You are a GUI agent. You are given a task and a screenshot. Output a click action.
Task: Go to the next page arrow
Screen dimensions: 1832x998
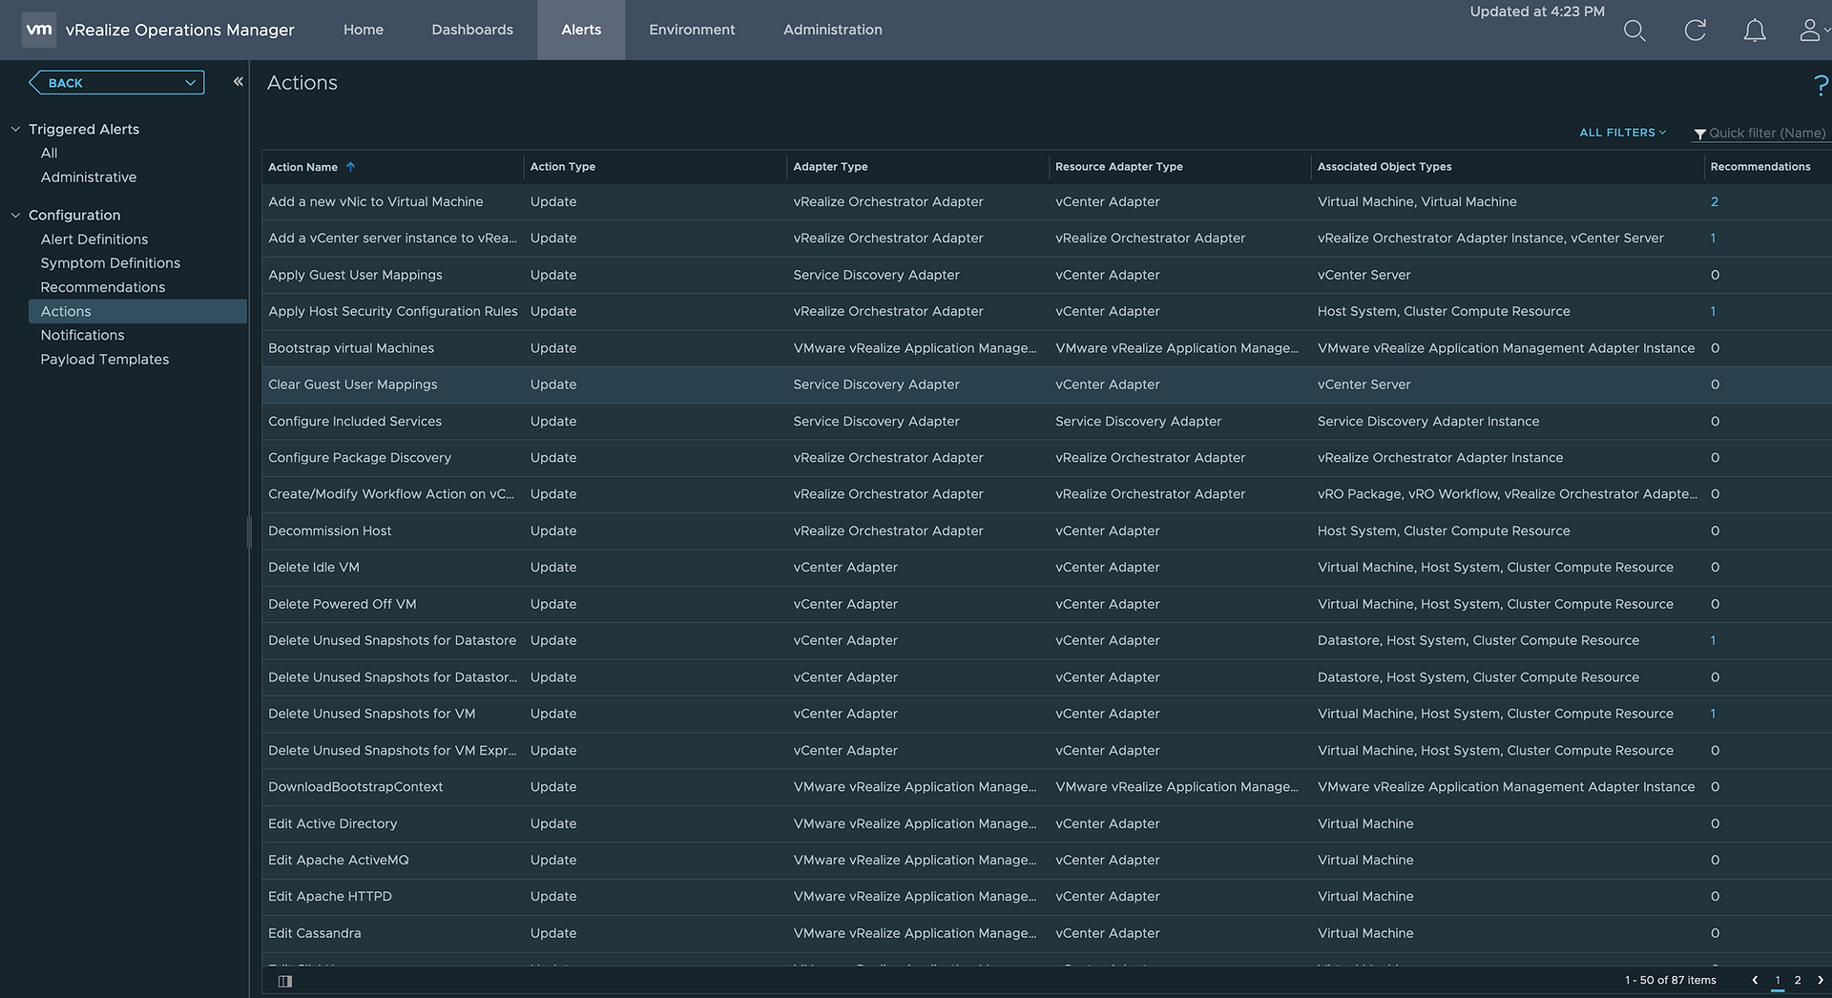(x=1820, y=980)
